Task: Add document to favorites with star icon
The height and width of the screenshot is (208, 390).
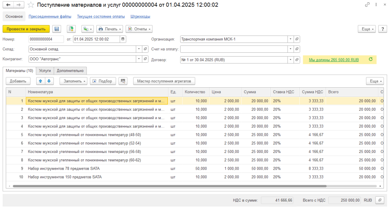Action: click(31, 5)
